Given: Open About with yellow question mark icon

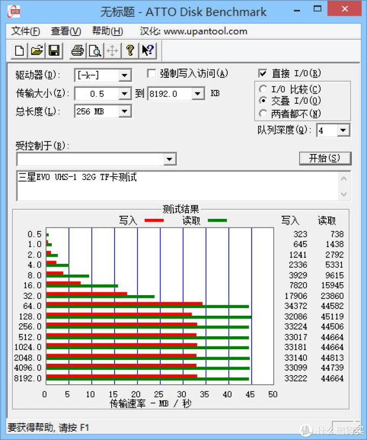Looking at the screenshot, I should (x=130, y=51).
